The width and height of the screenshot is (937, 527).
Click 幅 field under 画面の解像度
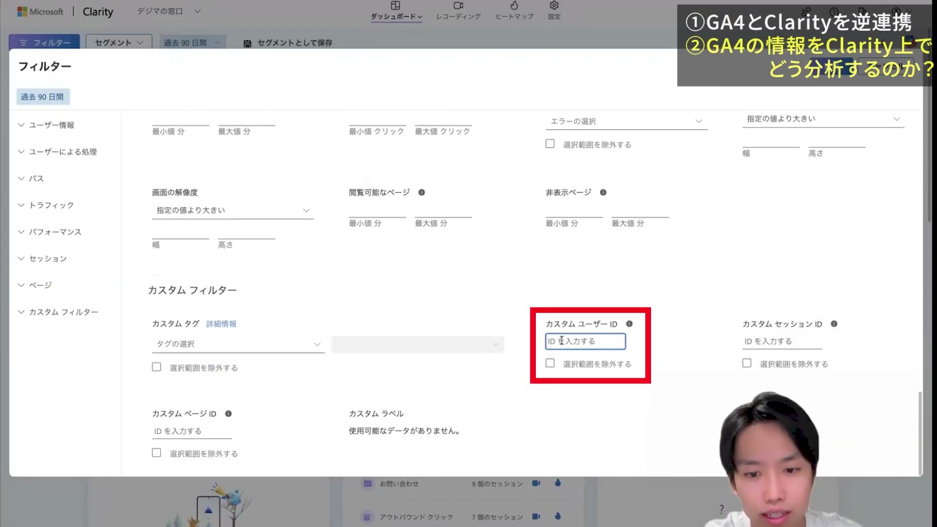181,233
